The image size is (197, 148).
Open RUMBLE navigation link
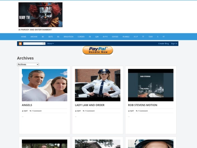[x=126, y=37]
